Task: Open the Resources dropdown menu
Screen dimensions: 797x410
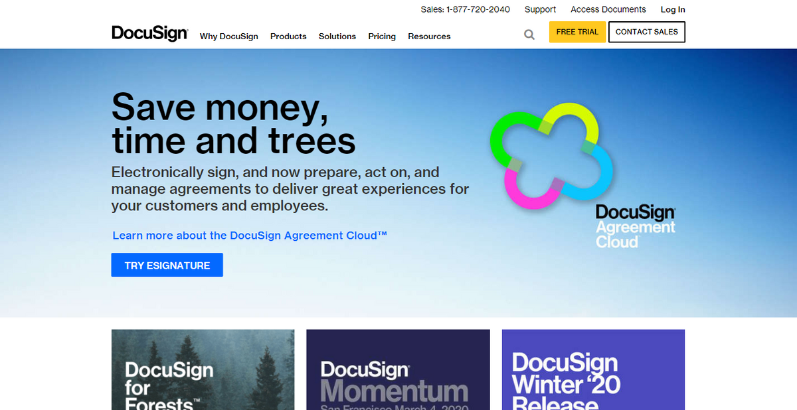Action: tap(429, 36)
